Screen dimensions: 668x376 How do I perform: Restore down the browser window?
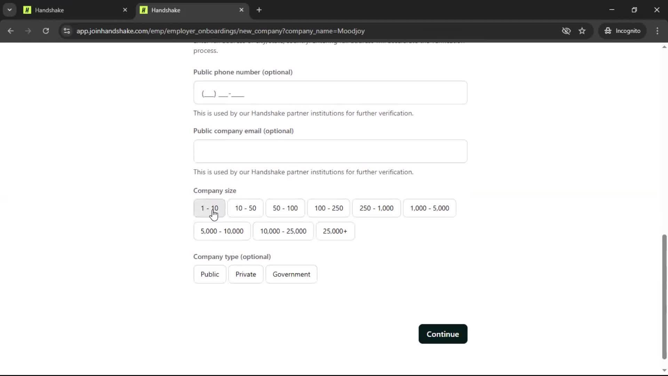[x=634, y=10]
